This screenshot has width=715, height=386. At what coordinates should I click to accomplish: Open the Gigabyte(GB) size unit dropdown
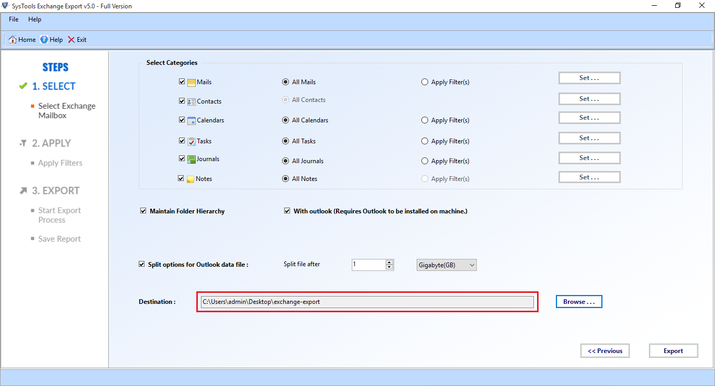pos(446,265)
